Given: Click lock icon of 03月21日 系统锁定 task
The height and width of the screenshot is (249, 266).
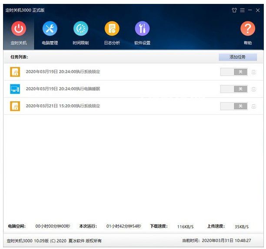Looking at the screenshot, I should point(15,106).
